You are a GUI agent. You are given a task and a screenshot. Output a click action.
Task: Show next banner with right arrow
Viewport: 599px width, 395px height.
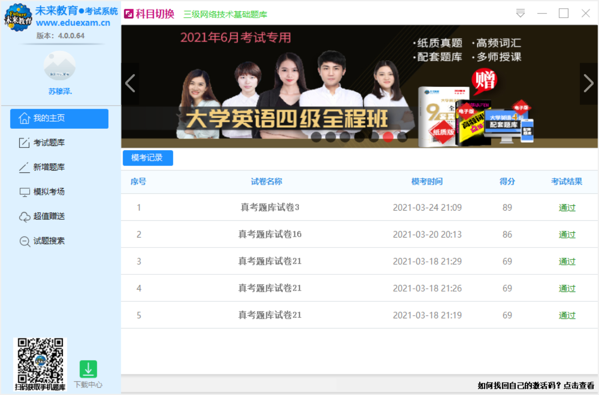(x=588, y=83)
